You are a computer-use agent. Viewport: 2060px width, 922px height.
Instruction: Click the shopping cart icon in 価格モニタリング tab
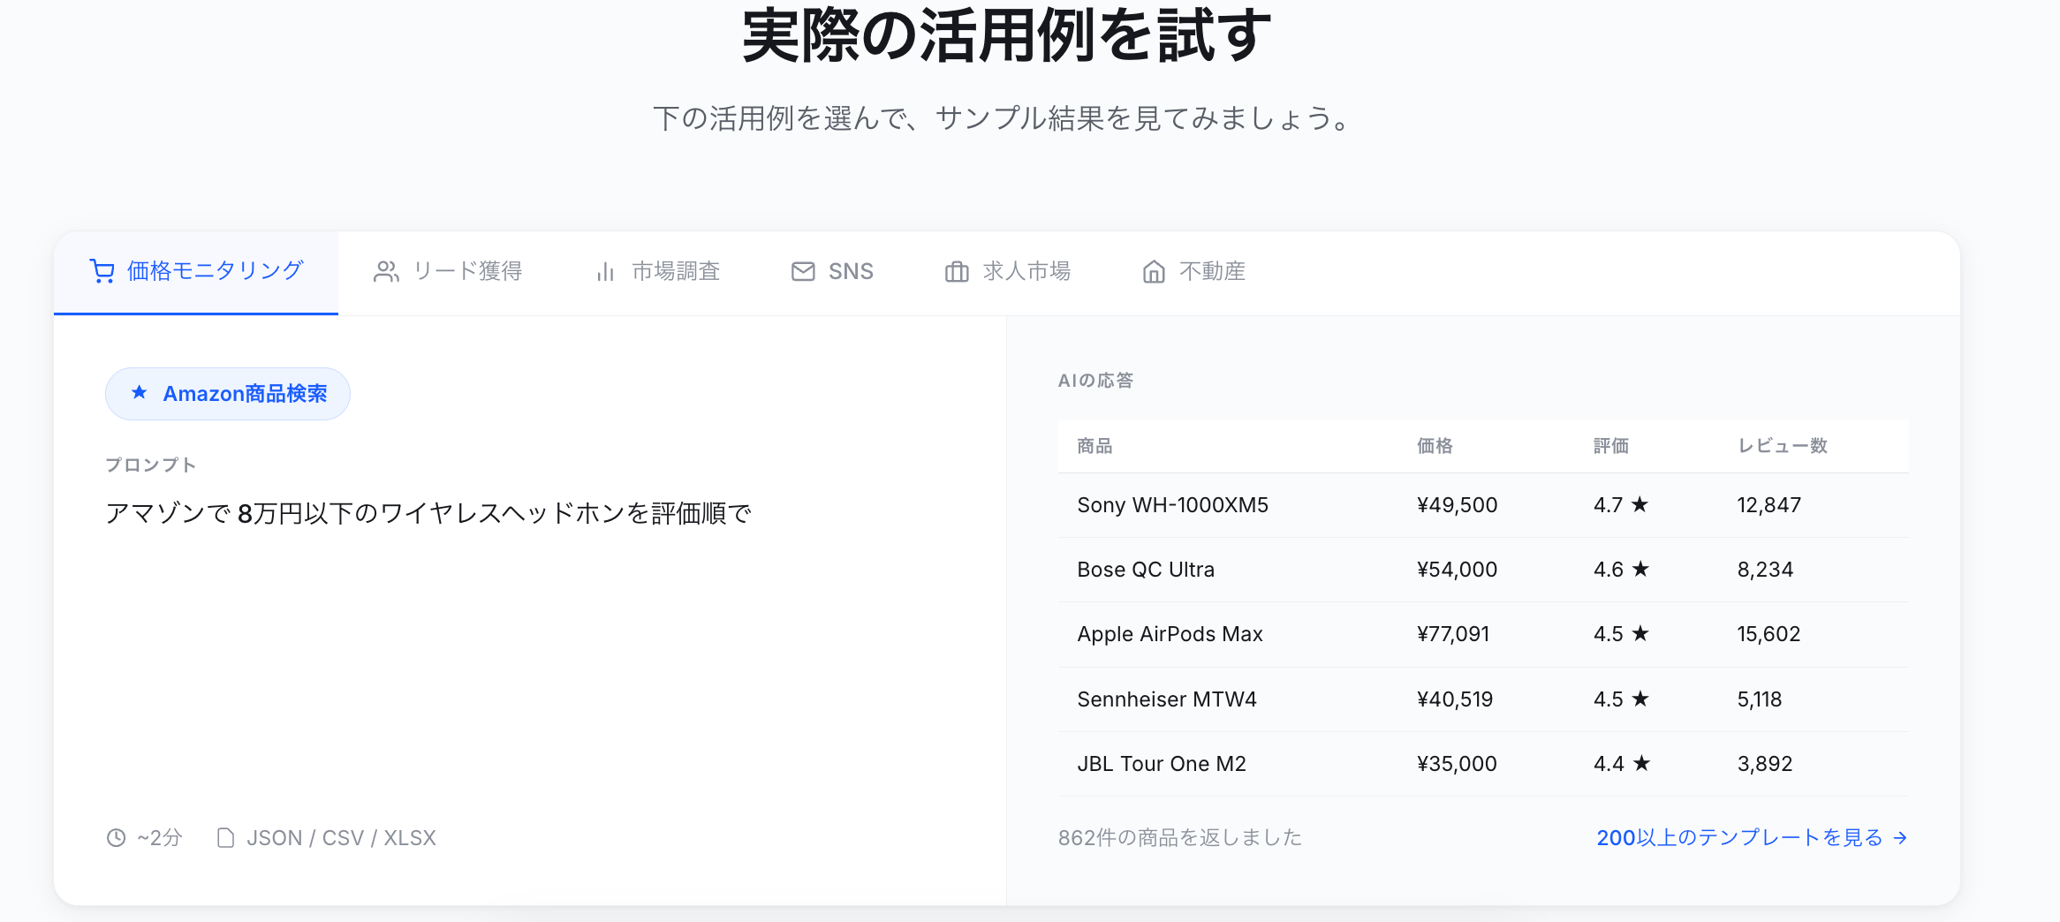(x=102, y=271)
